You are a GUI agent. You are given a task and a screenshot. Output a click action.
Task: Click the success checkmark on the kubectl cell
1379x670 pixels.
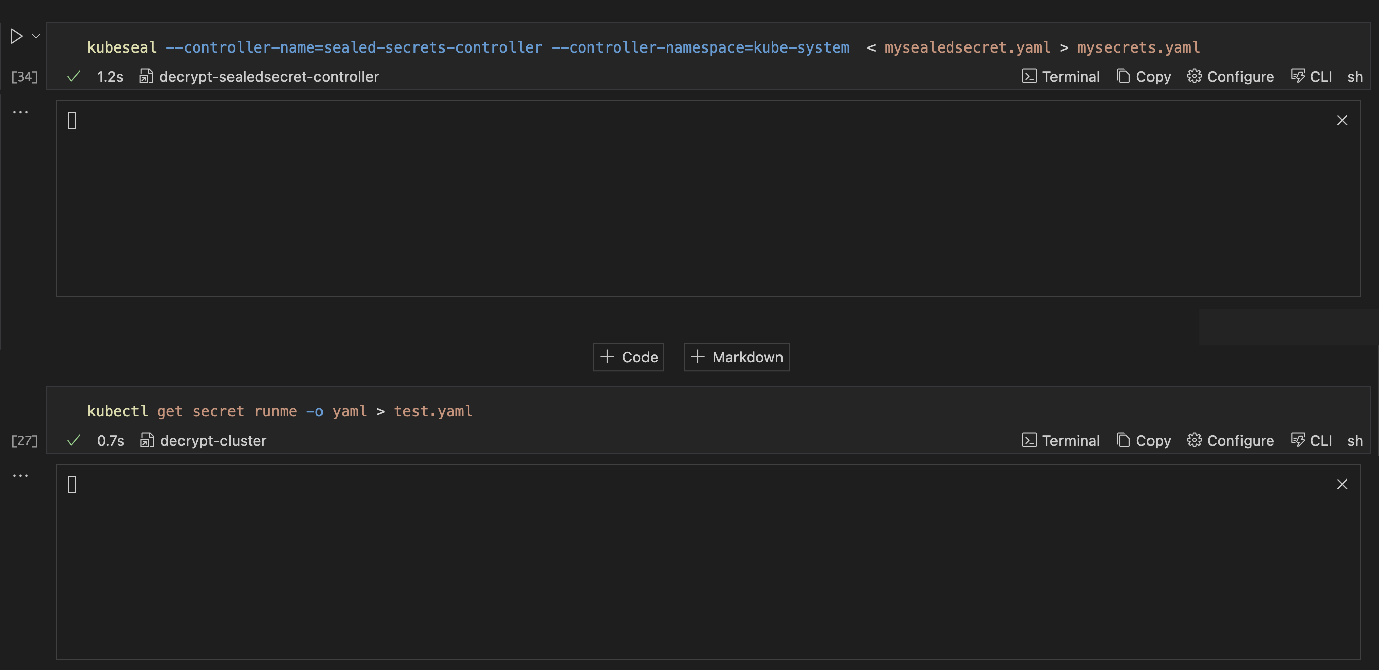[73, 441]
